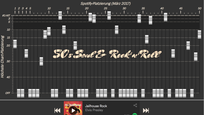Click the OFF slider knob for rank 35
204x115 pixels.
[143, 93]
